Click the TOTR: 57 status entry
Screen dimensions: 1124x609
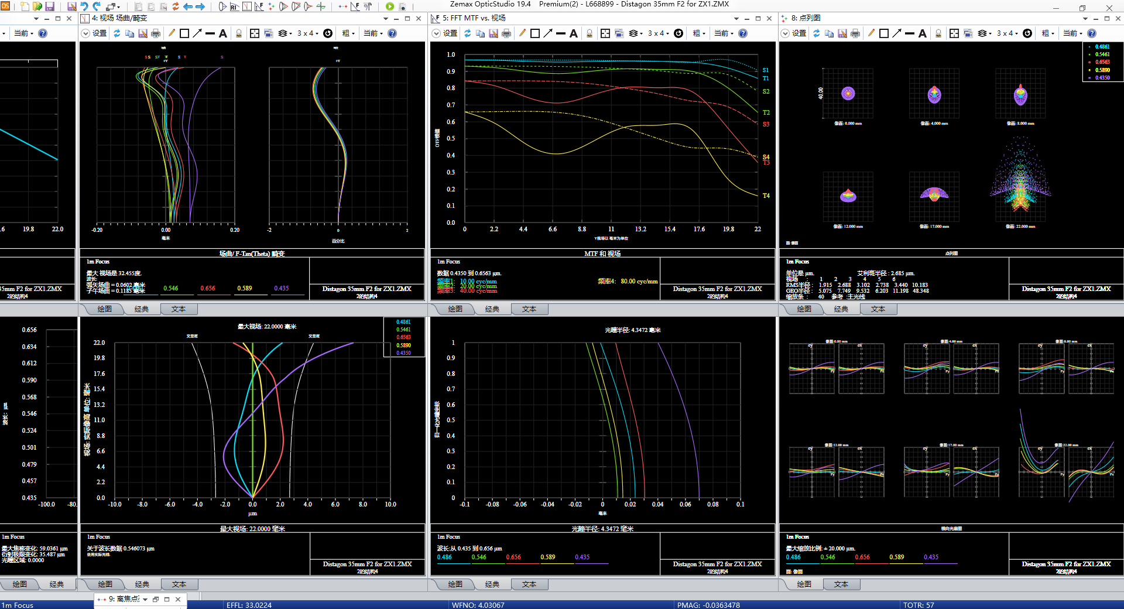tap(919, 605)
